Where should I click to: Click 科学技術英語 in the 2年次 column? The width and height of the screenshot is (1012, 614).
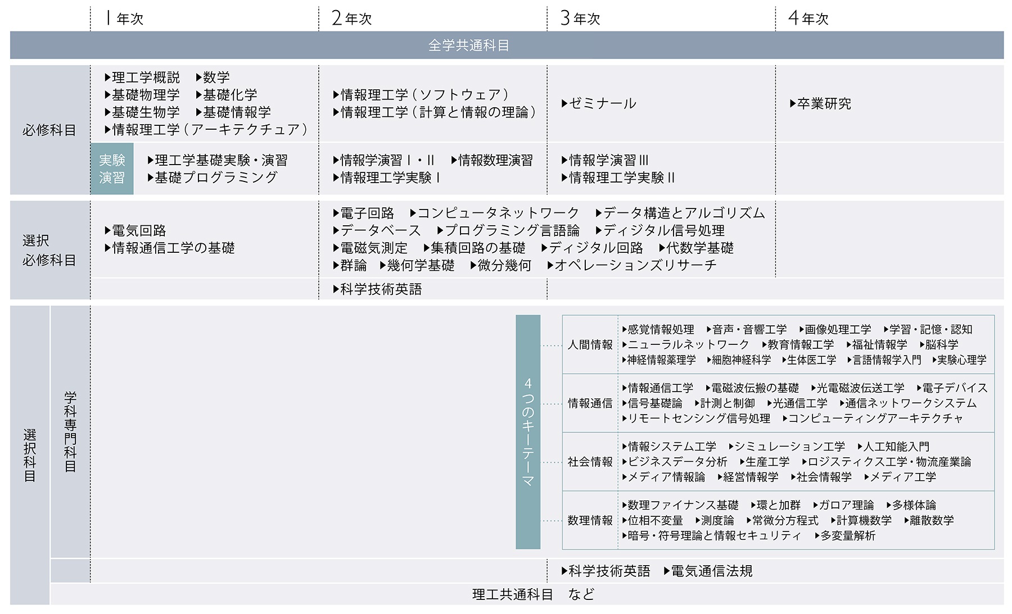378,289
